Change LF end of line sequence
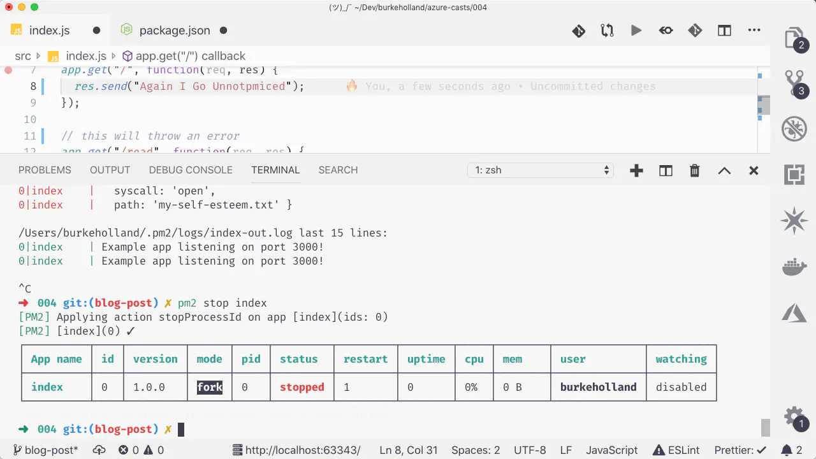The image size is (816, 459). pyautogui.click(x=566, y=450)
